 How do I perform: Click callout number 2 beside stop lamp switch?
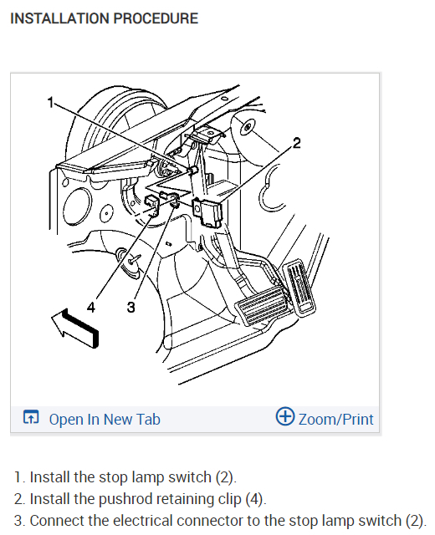pyautogui.click(x=297, y=143)
